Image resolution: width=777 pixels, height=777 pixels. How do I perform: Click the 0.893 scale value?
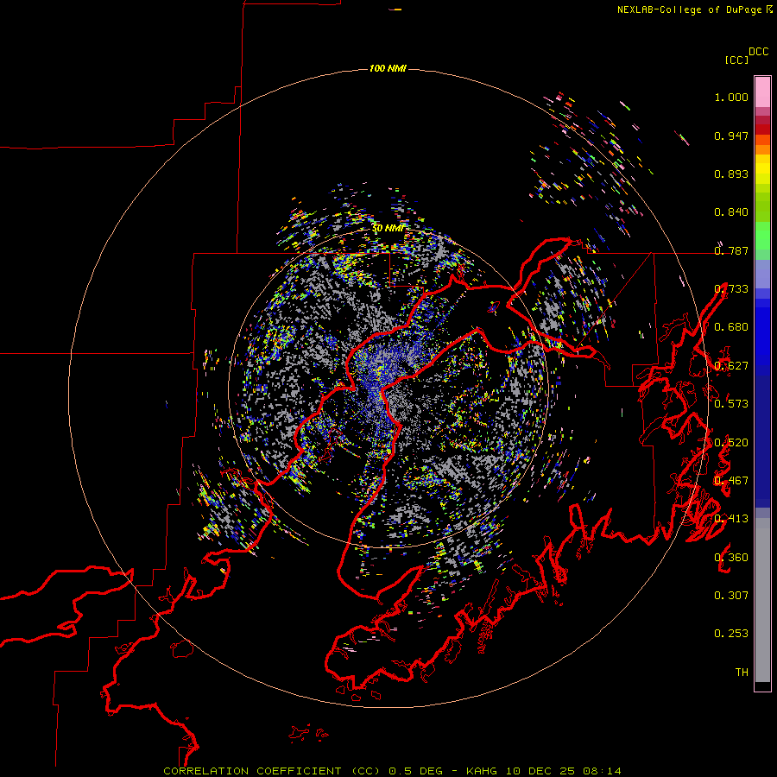731,174
